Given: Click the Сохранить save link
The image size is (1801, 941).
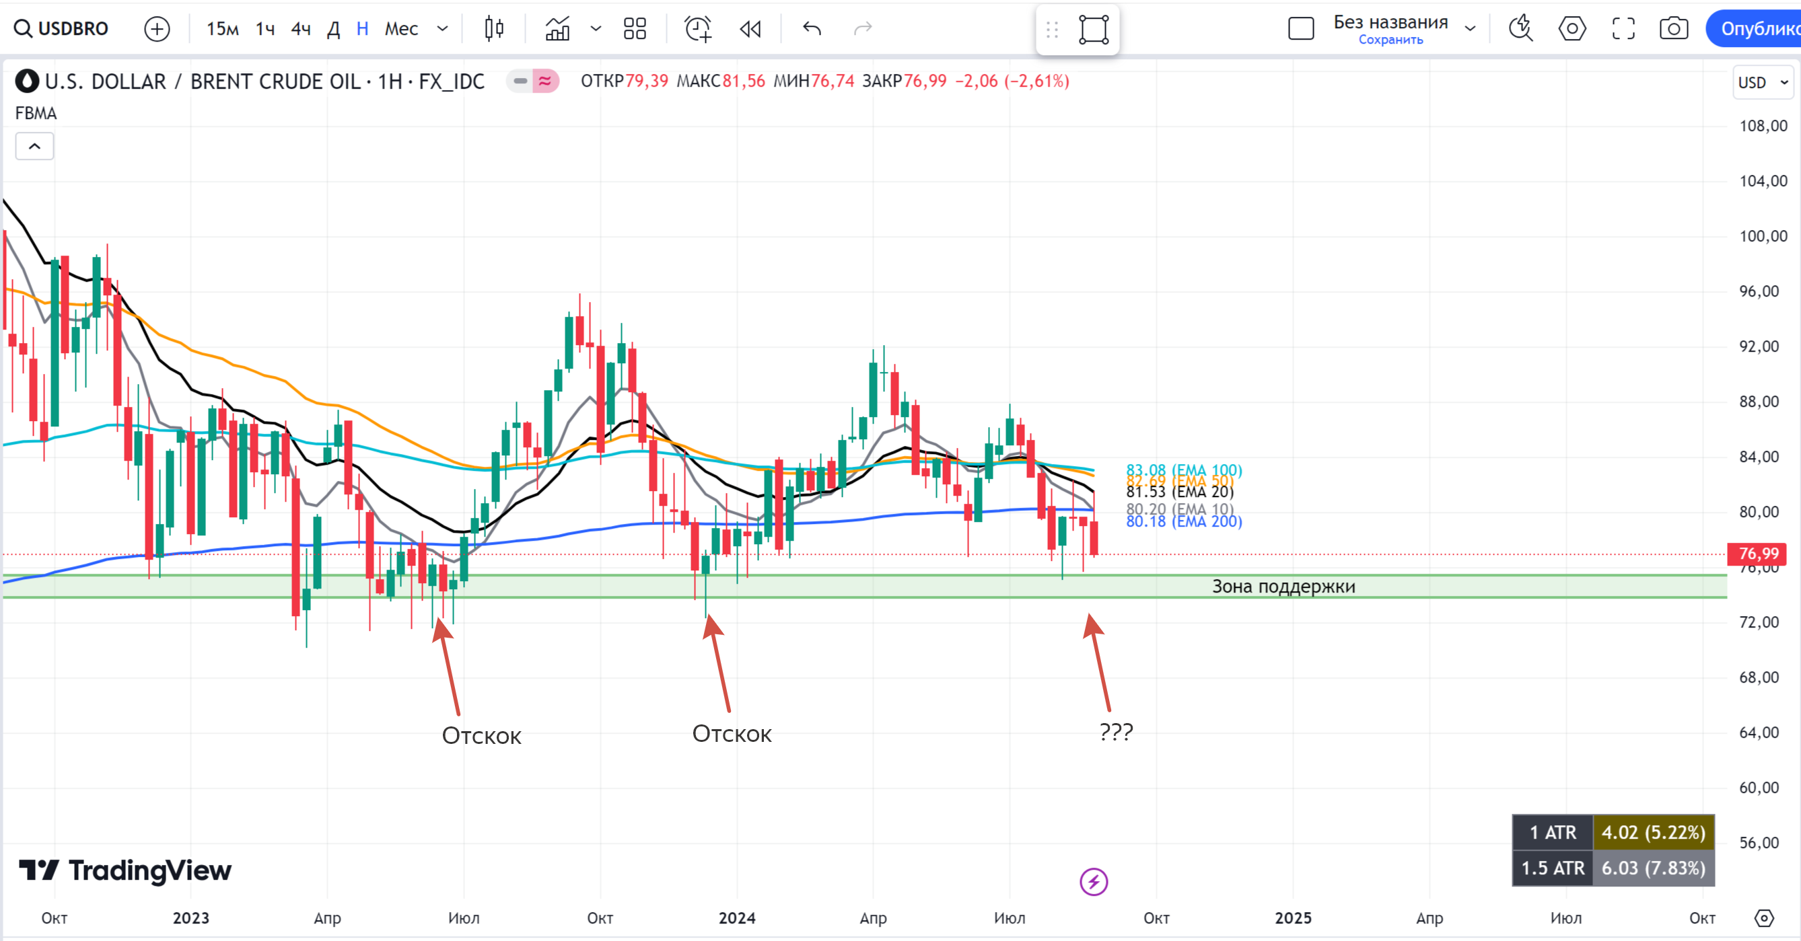Looking at the screenshot, I should click(x=1390, y=40).
